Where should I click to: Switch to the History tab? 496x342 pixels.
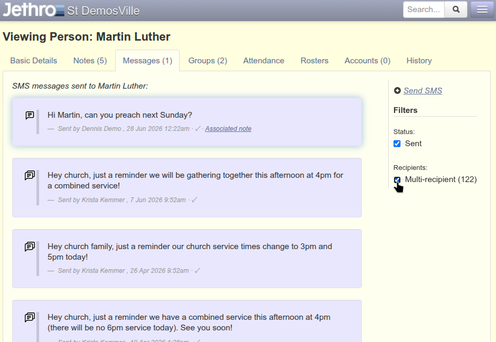pyautogui.click(x=419, y=61)
